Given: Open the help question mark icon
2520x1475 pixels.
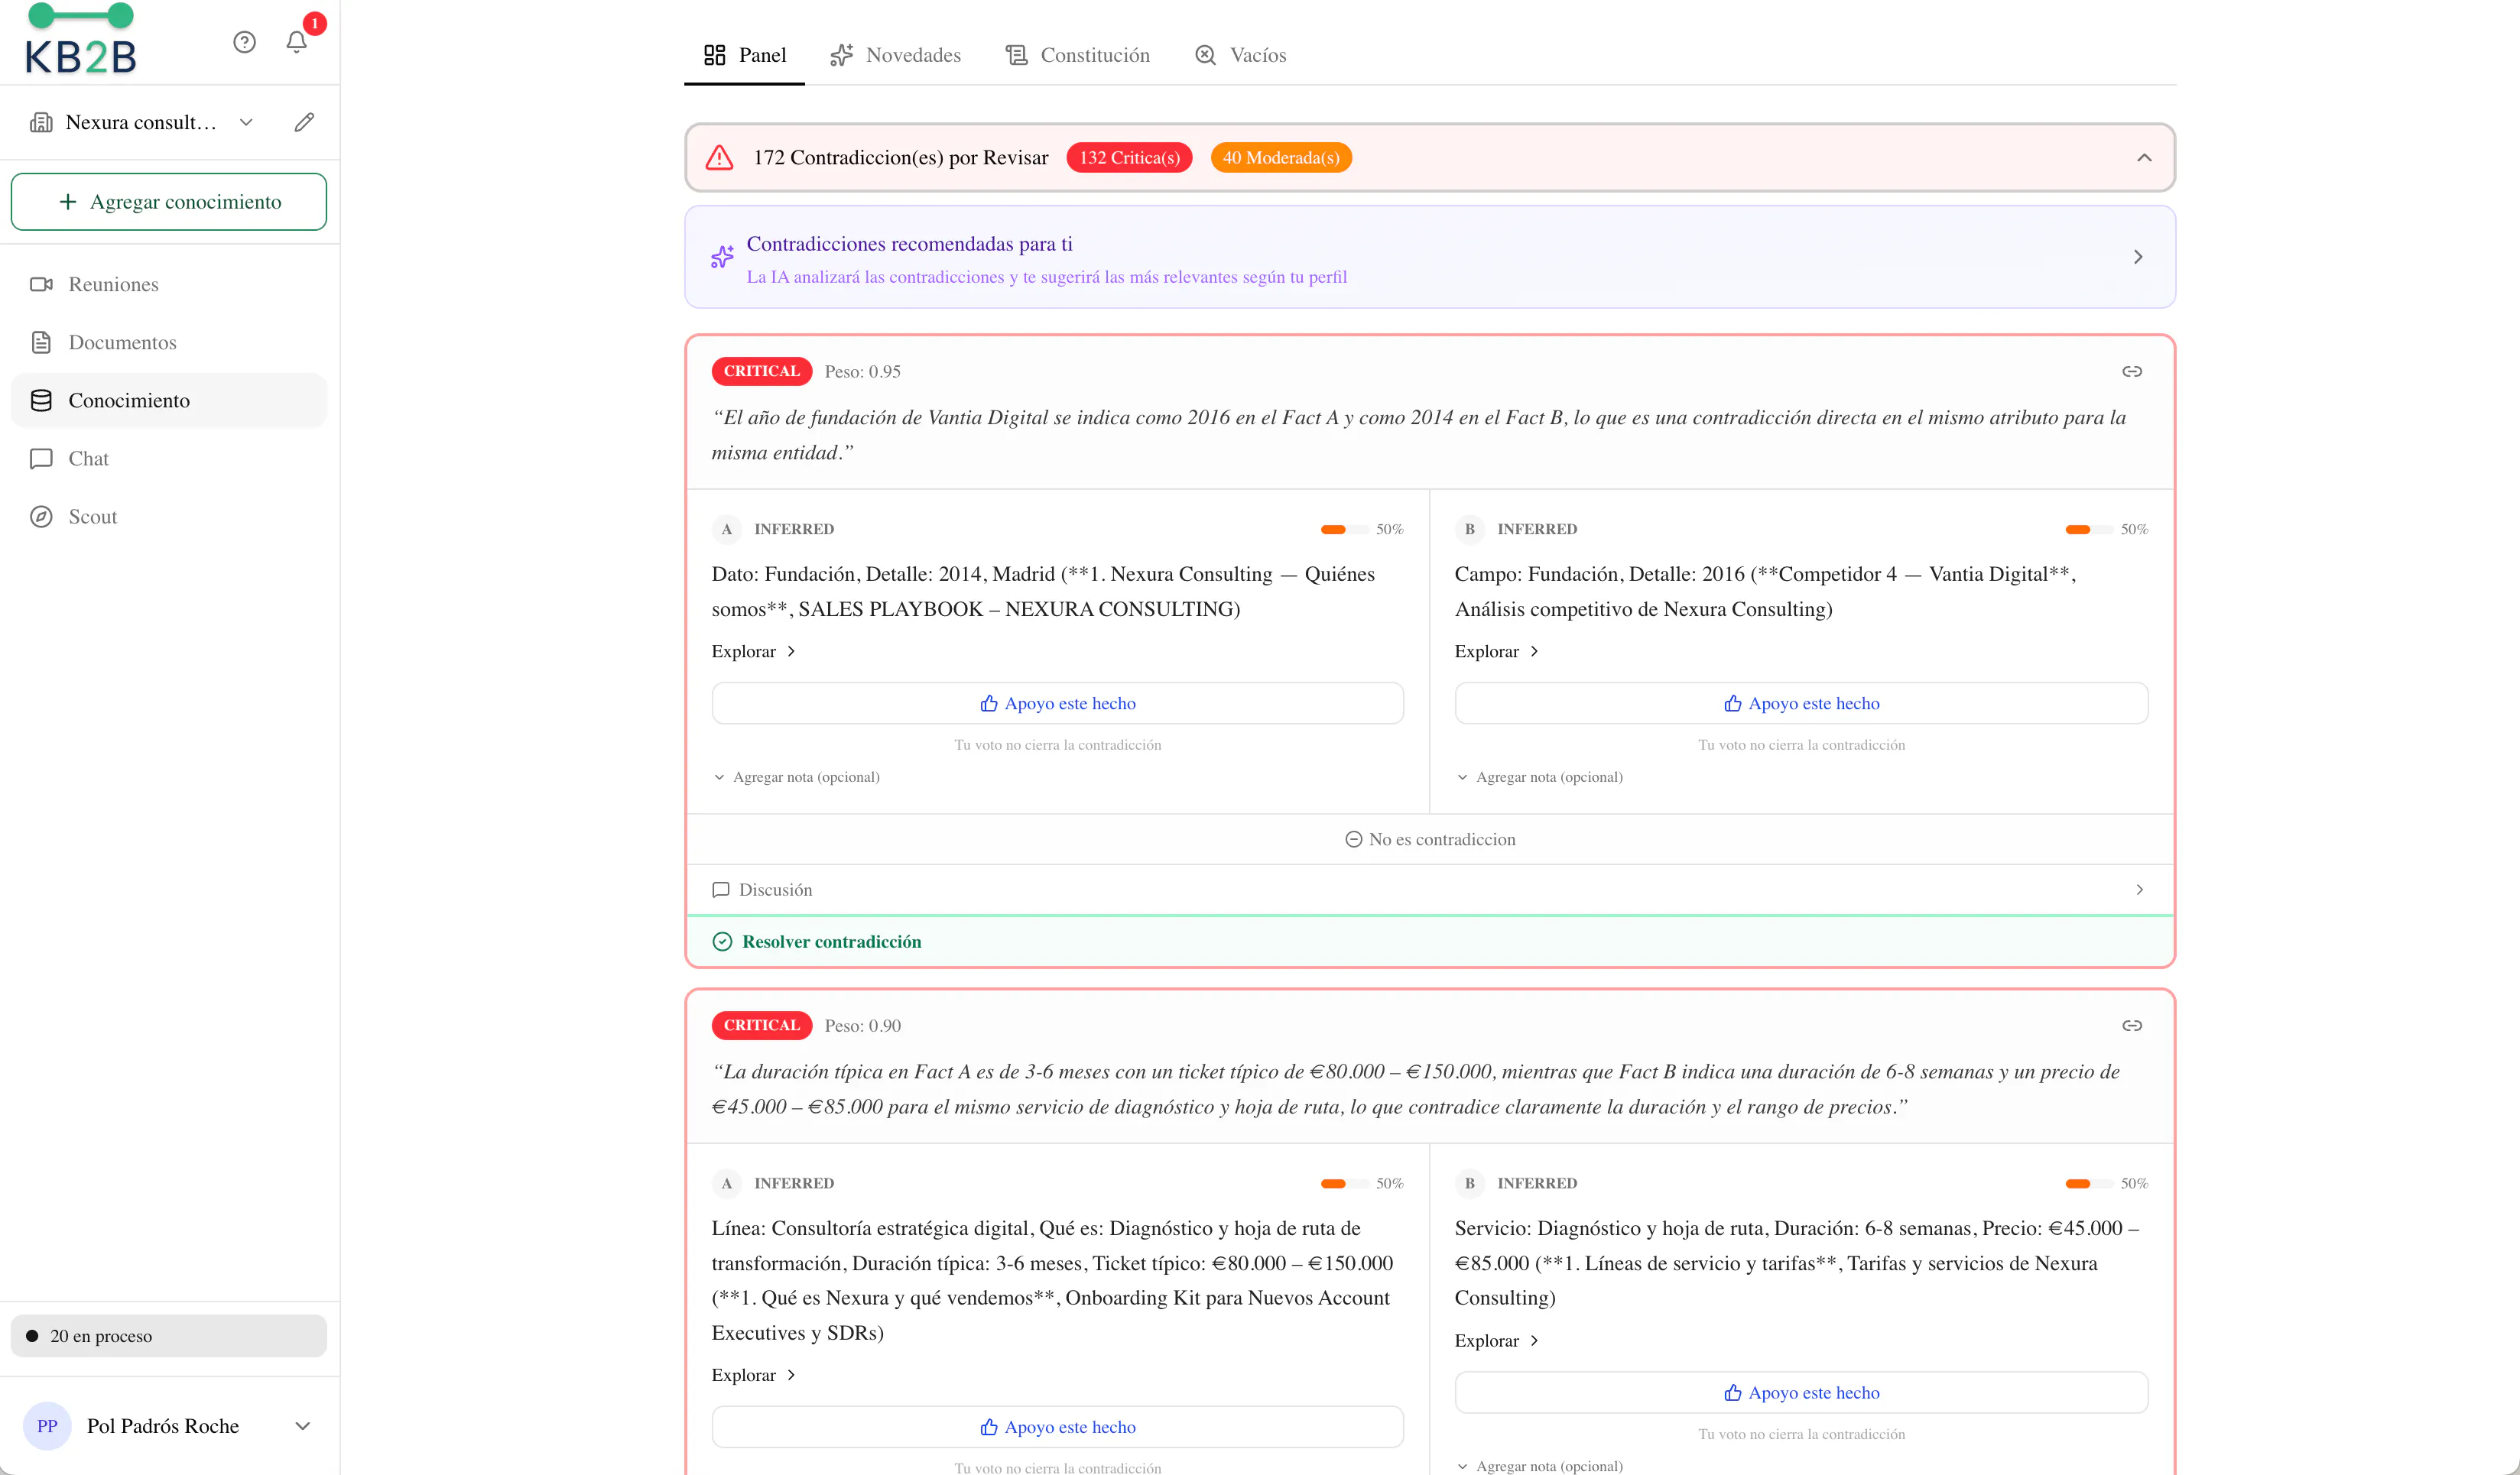Looking at the screenshot, I should (245, 42).
